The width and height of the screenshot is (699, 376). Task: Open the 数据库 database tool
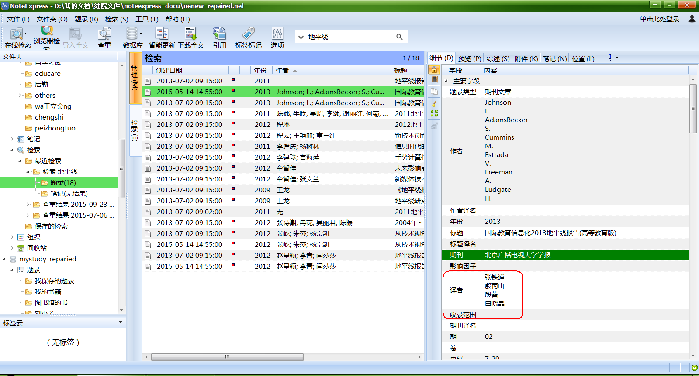131,38
